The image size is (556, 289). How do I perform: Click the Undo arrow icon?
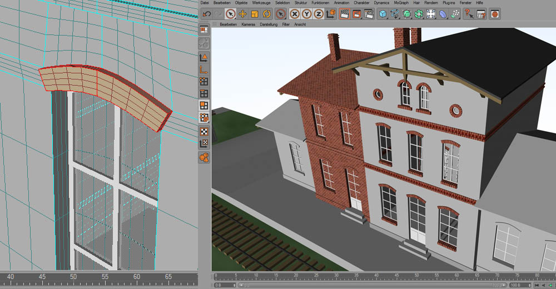(206, 14)
